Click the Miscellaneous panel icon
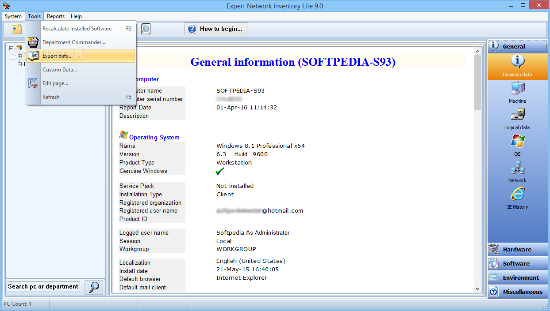Screen dimensions: 550x311 494,292
